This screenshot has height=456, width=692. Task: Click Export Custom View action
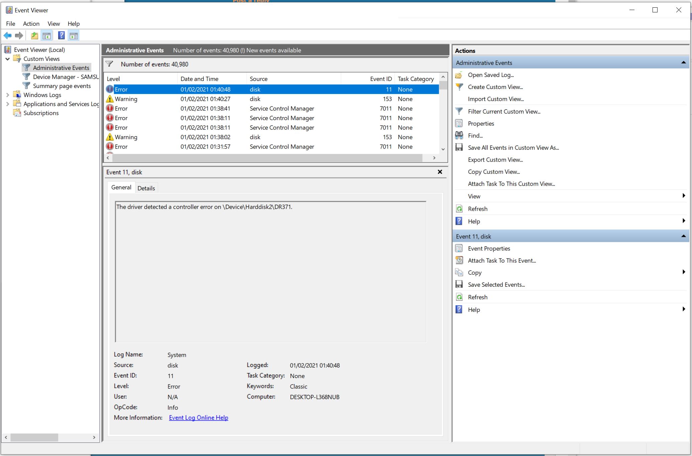(x=495, y=160)
